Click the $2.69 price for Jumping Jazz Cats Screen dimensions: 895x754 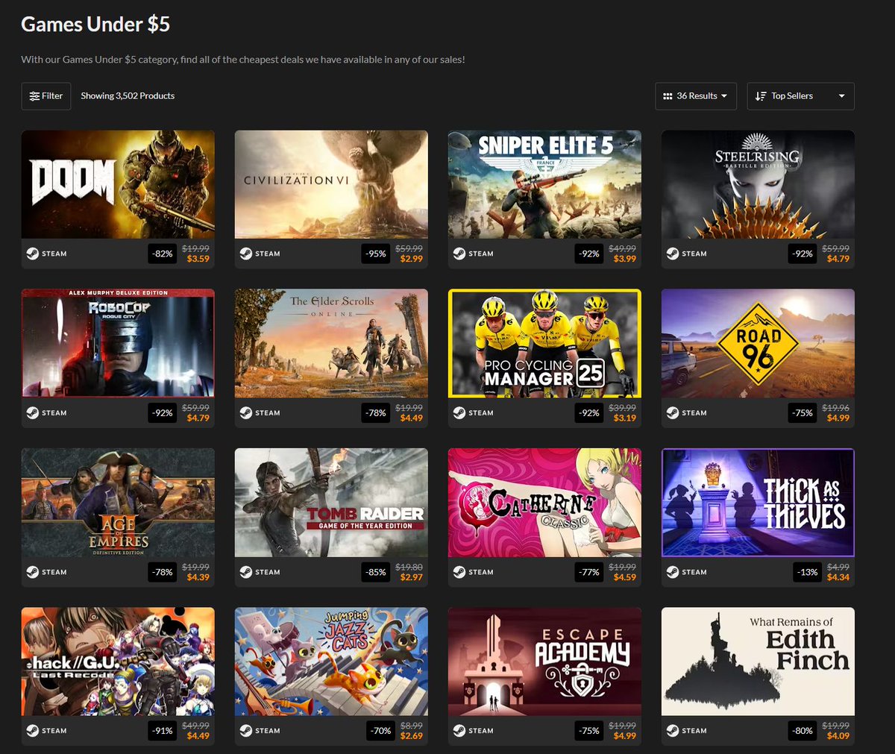(412, 736)
